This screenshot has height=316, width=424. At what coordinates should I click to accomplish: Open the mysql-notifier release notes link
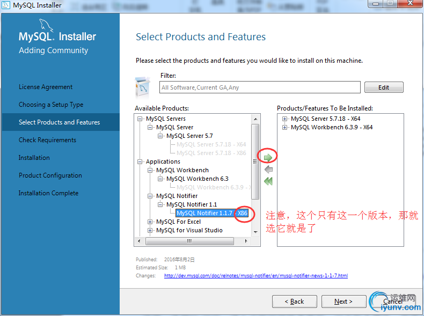coord(256,276)
